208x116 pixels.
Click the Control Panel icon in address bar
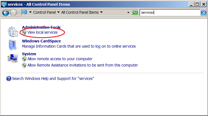(x=24, y=12)
